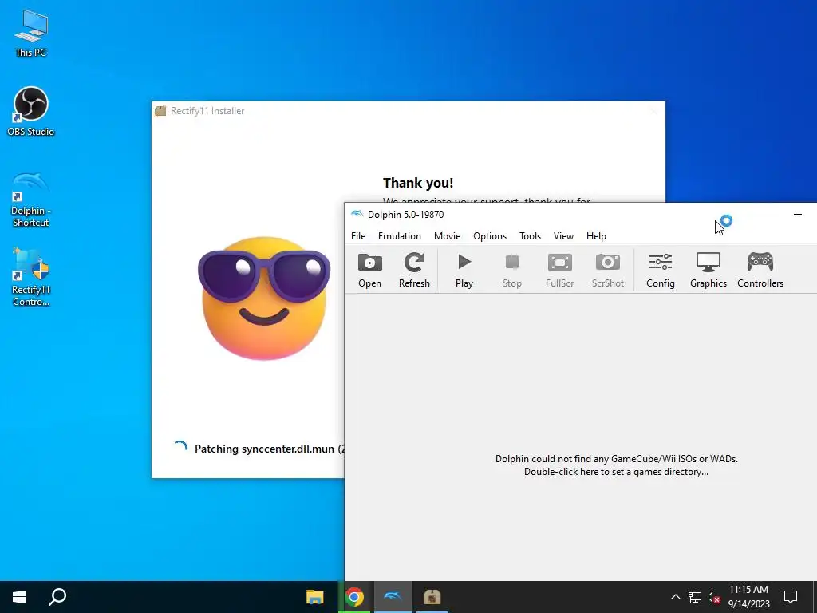Click the Rectify11 Installer taskbar icon
Screen dimensions: 817x613
pyautogui.click(x=432, y=597)
